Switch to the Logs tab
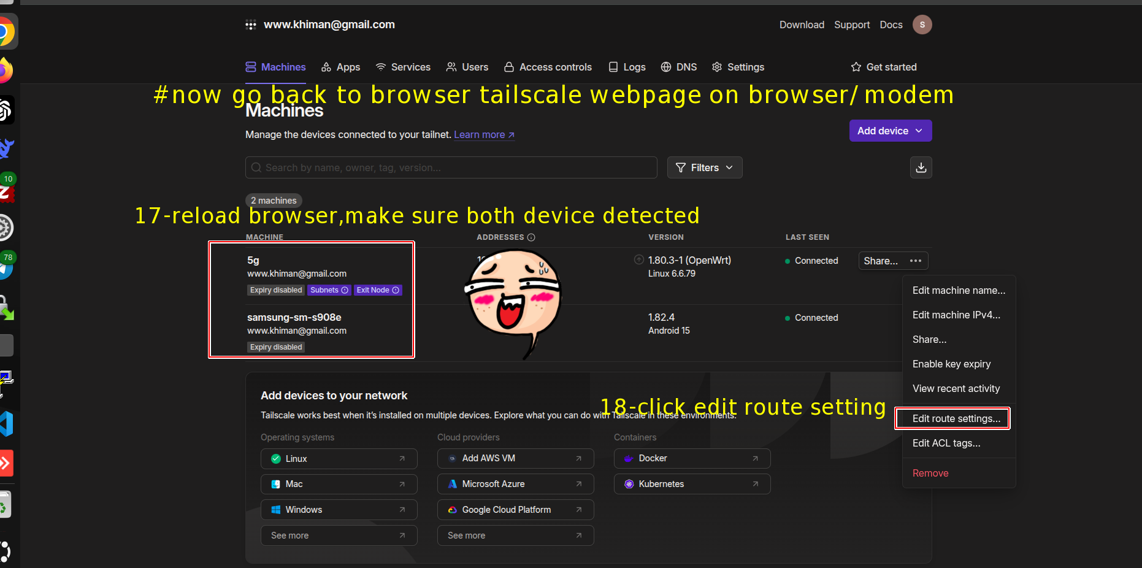Screen dimensions: 1142x568 (627, 67)
